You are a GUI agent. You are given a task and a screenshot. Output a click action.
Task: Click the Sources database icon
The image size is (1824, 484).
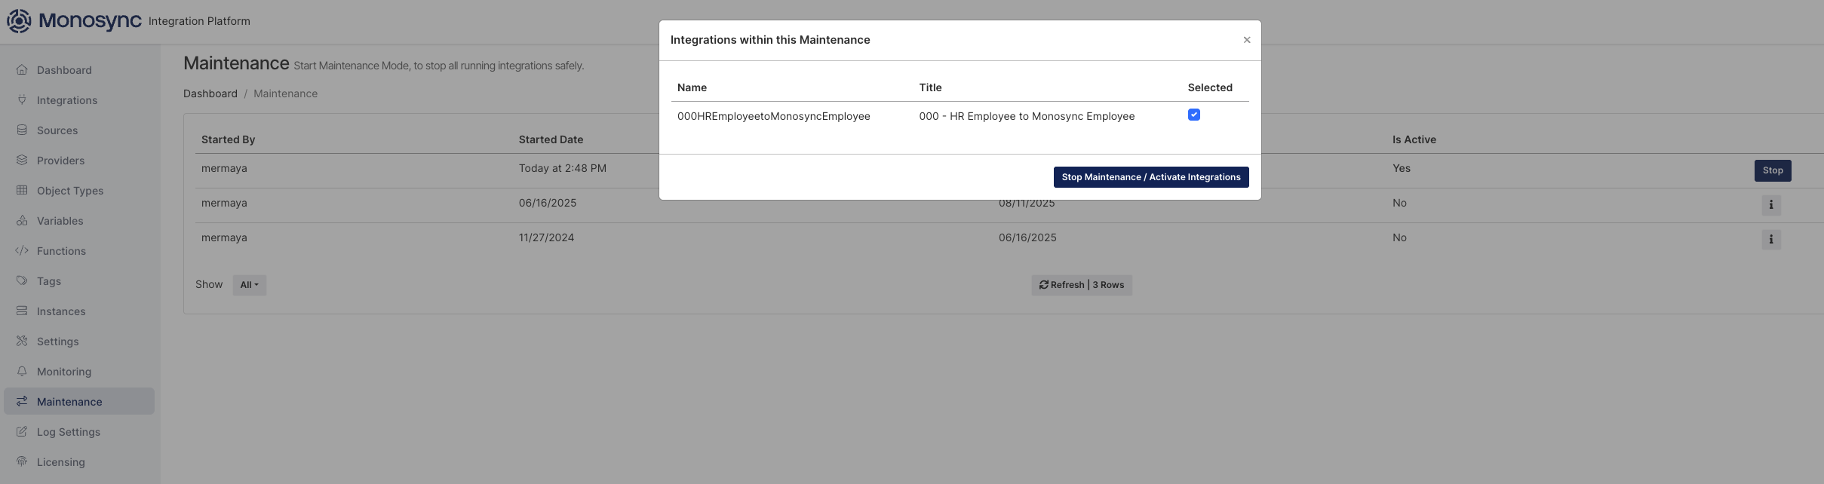22,130
